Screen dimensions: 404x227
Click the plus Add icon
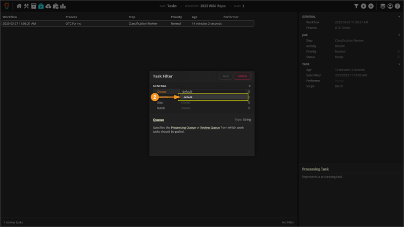371,6
